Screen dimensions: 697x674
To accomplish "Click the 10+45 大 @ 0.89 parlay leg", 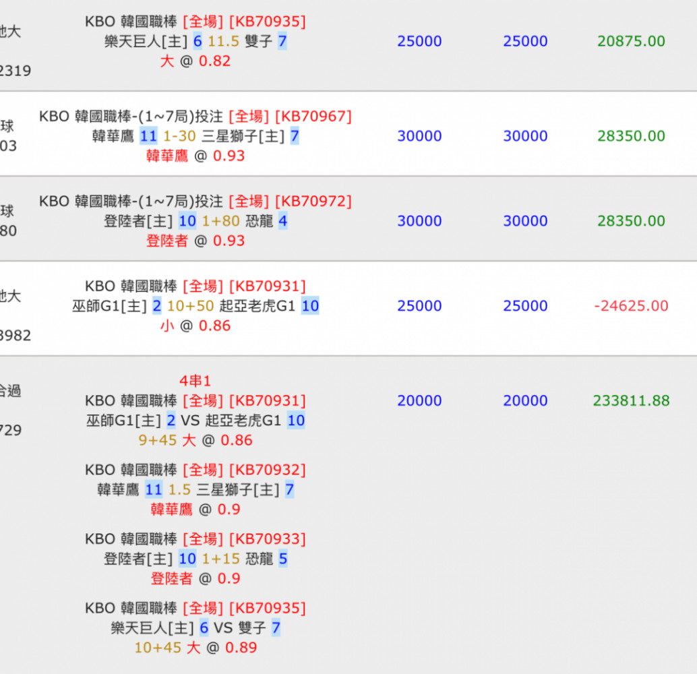I will 195,648.
